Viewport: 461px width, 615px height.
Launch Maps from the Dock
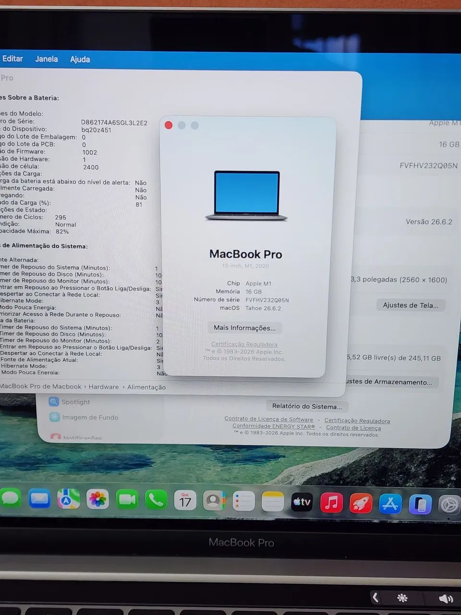pos(68,500)
